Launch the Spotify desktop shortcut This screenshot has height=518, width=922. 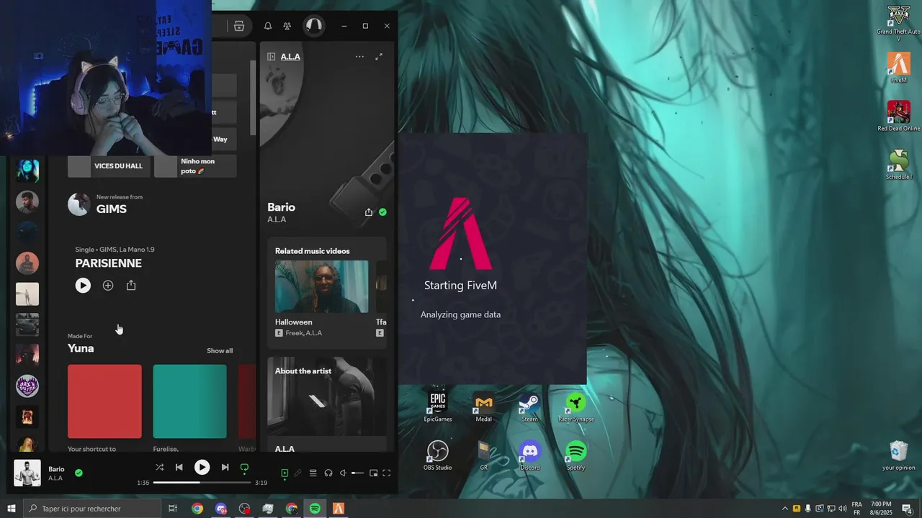coord(576,455)
